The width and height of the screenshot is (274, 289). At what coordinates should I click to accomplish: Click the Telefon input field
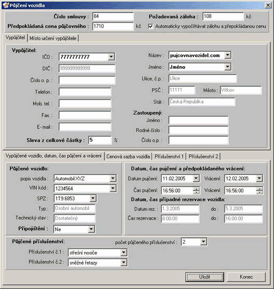(85, 92)
